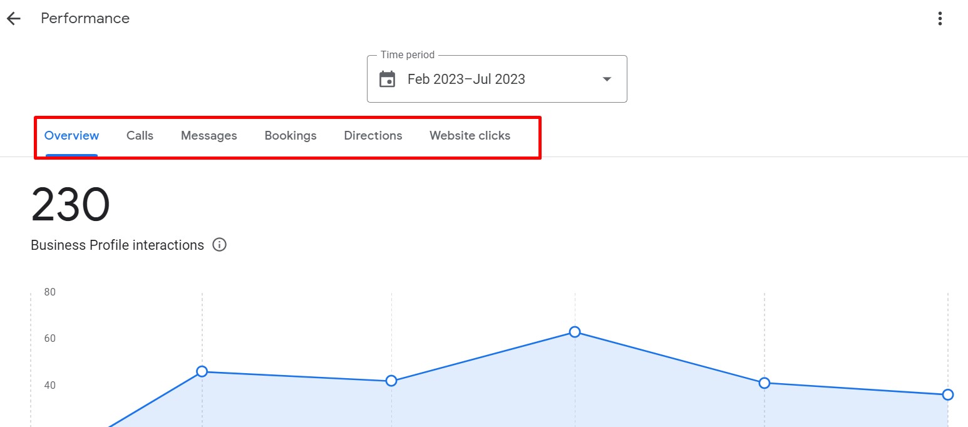
Task: Click the Time period field label
Action: 408,55
